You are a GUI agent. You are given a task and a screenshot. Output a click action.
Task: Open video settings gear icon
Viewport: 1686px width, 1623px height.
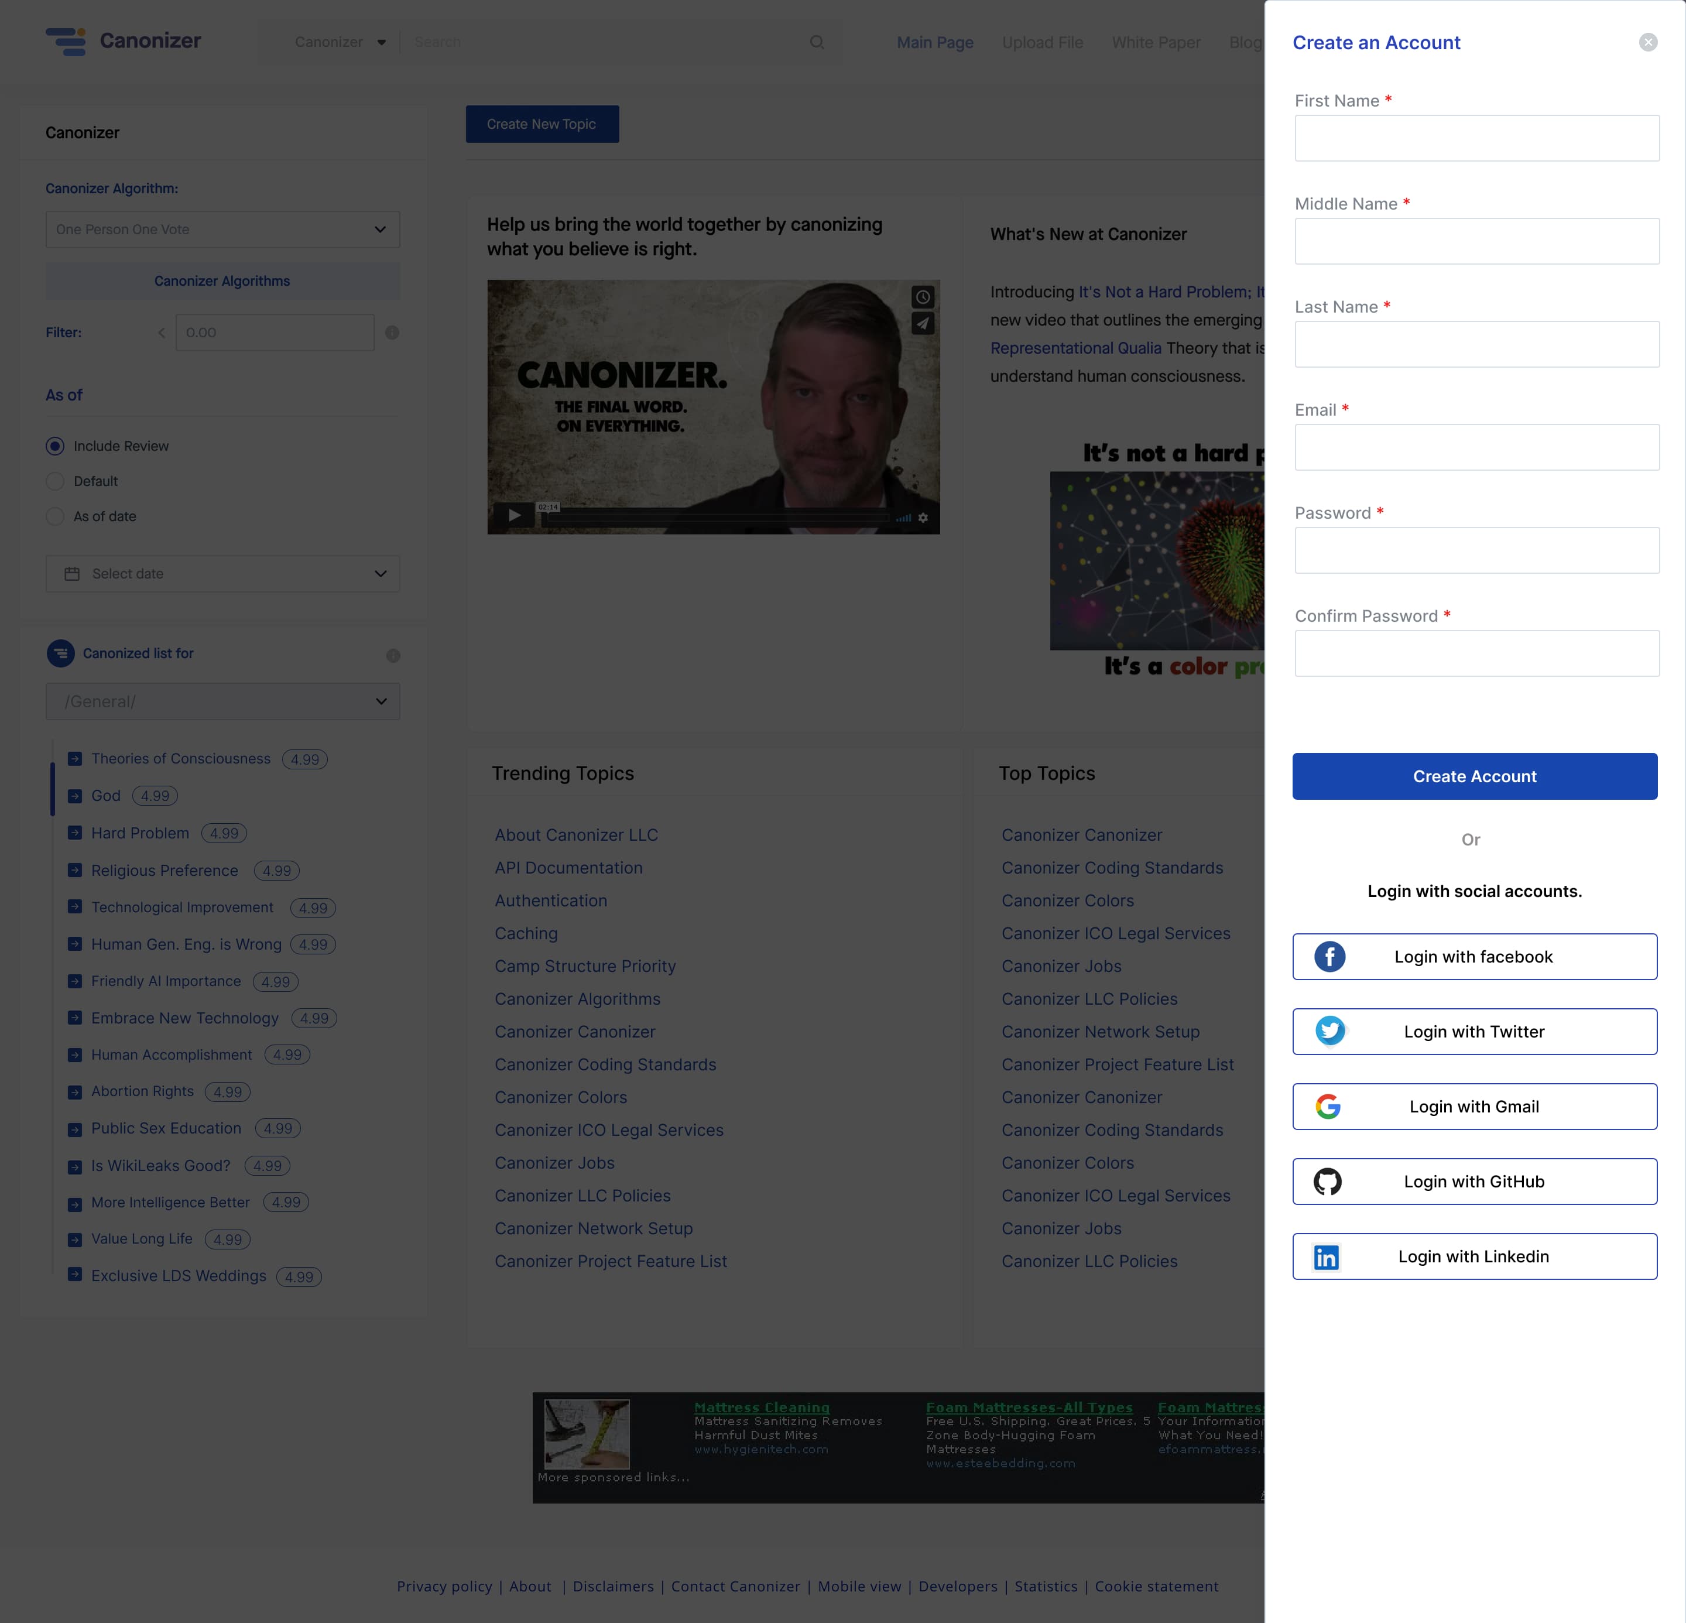tap(922, 517)
